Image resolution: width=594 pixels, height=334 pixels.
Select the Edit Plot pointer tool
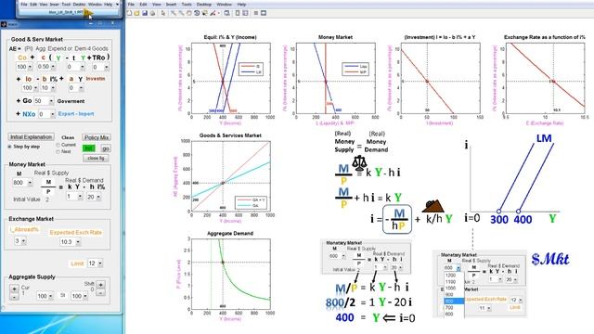(x=163, y=13)
